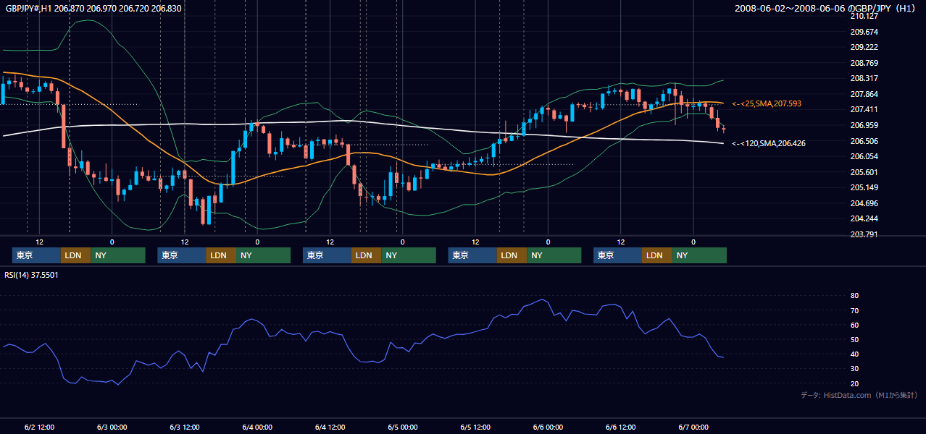926x434 pixels.
Task: Select the leftmost 東京 session block
Action: [36, 255]
